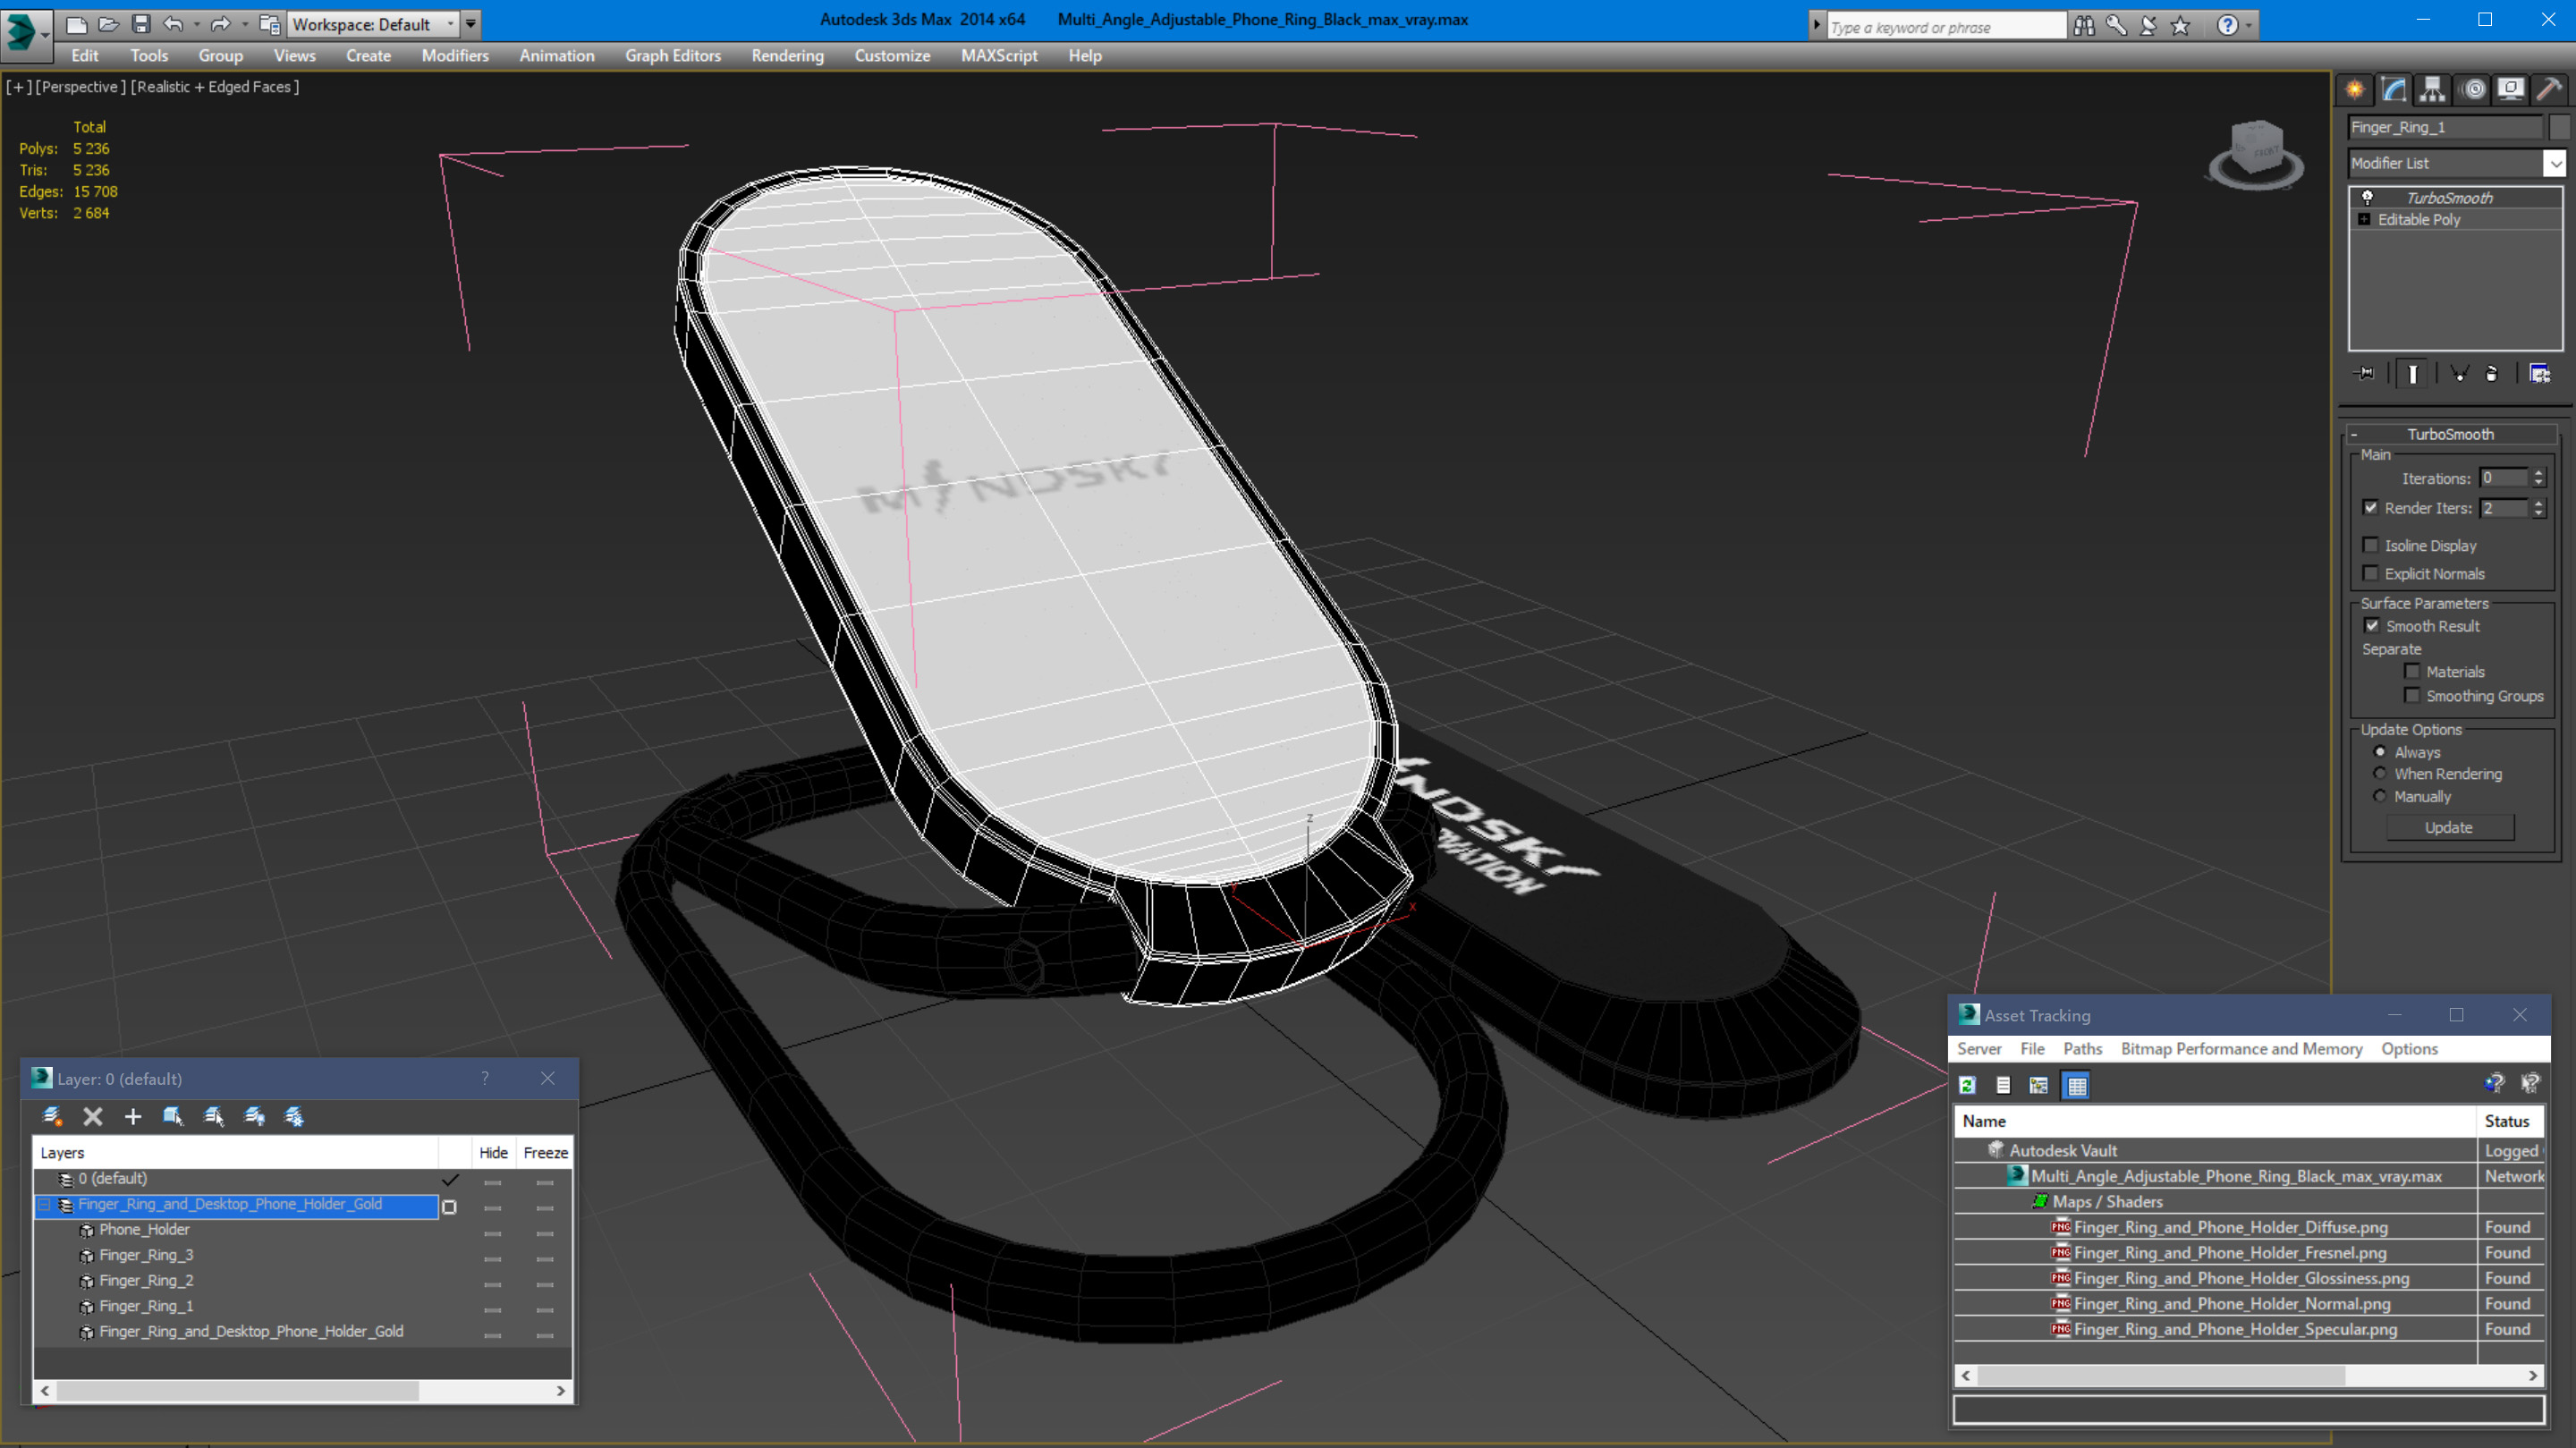Click Remove Modifier from stack icon
This screenshot has width=2576, height=1448.
(x=2492, y=373)
